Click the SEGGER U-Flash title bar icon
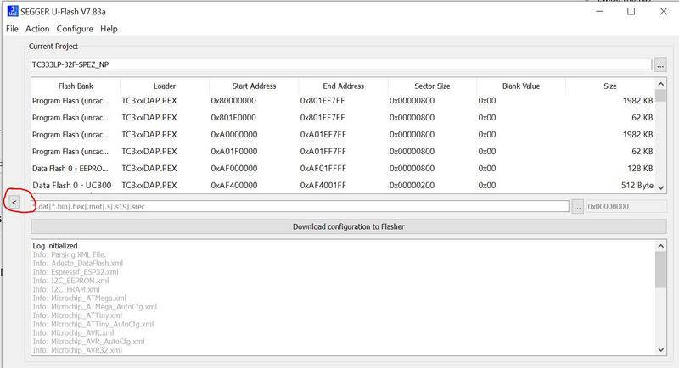Viewport: 679px width, 368px height. [13, 11]
